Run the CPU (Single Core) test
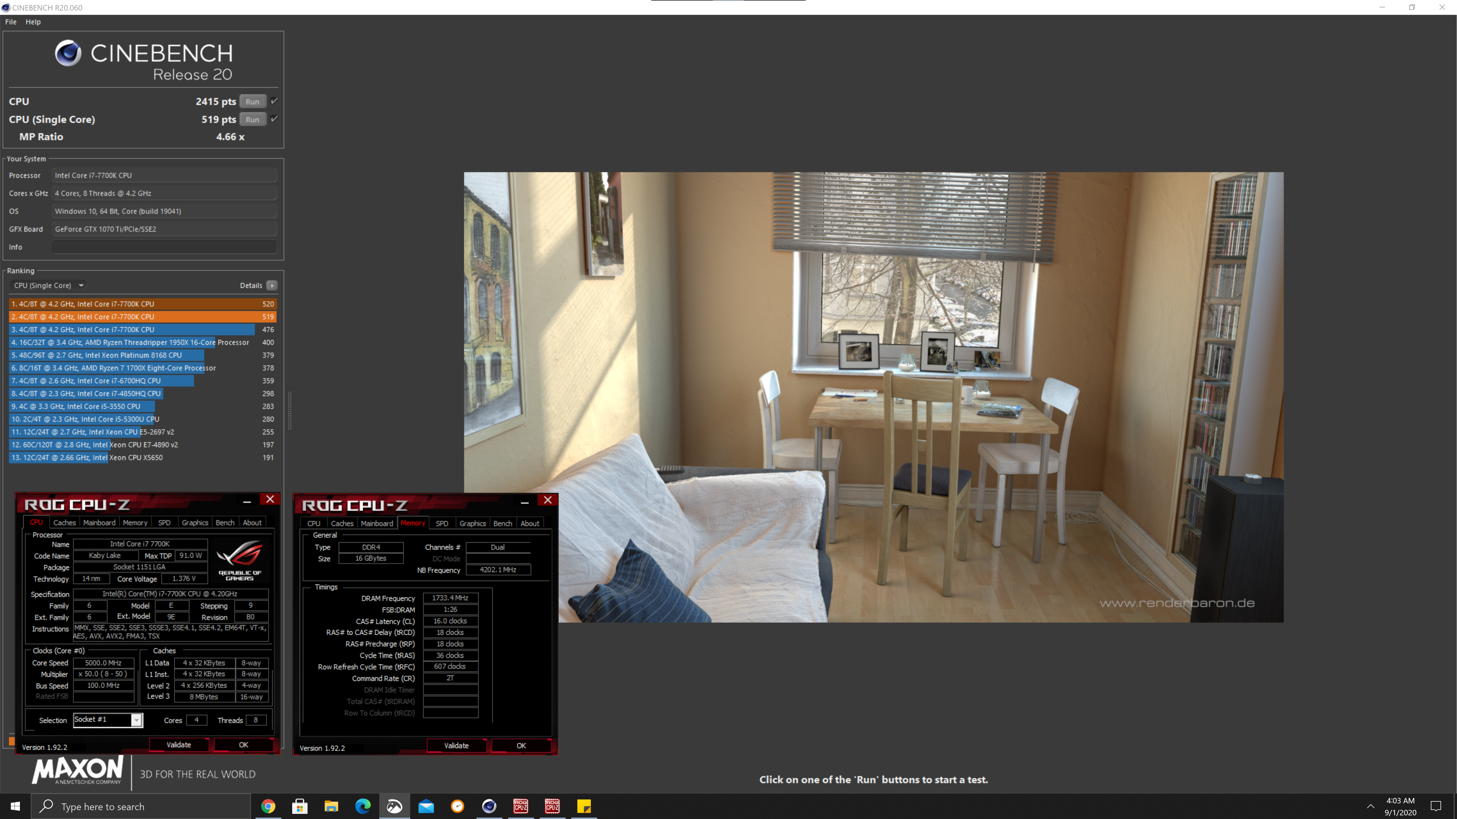Image resolution: width=1457 pixels, height=819 pixels. (x=252, y=119)
